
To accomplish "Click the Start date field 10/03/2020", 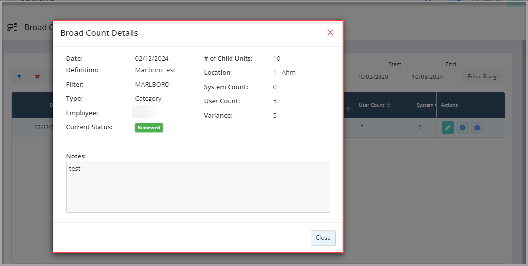I will click(x=377, y=77).
